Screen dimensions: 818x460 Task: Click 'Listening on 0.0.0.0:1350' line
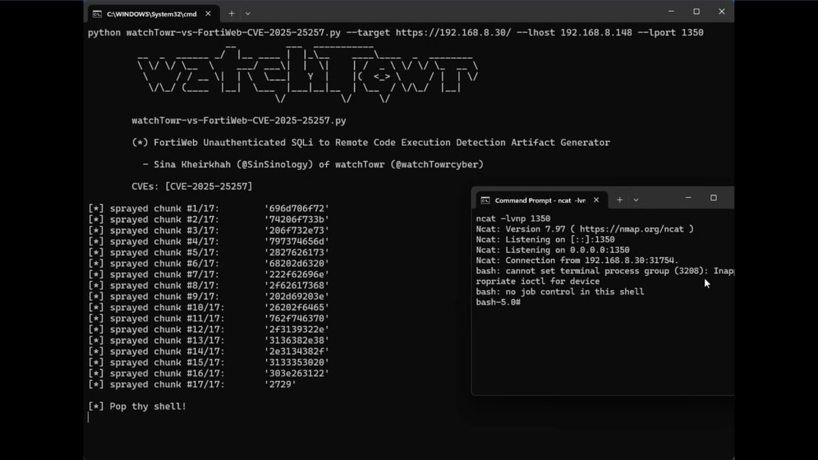click(x=553, y=250)
